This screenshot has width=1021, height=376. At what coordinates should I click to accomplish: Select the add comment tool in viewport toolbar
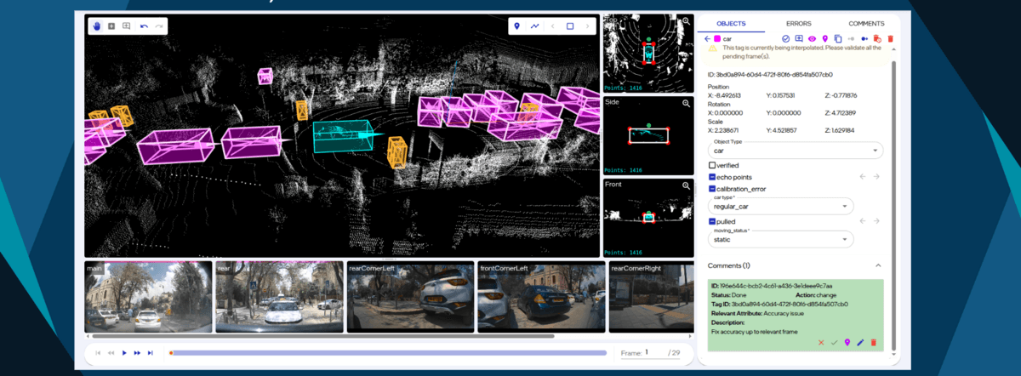click(126, 26)
